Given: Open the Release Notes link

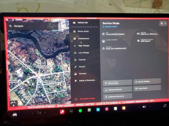Looking at the screenshot, I should 110,27.
